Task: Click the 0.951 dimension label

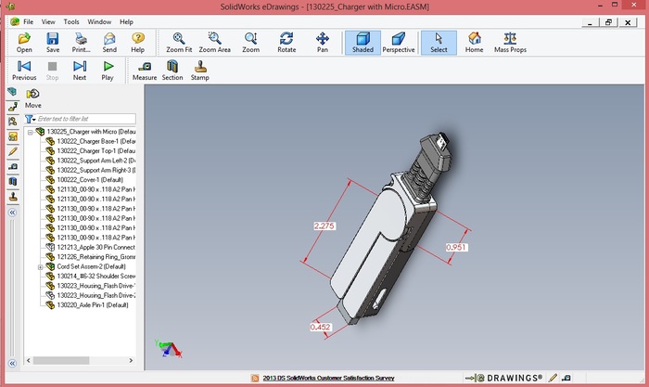Action: [456, 248]
